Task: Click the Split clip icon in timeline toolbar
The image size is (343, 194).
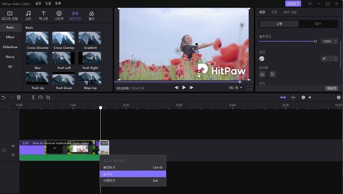Action: tap(33, 98)
